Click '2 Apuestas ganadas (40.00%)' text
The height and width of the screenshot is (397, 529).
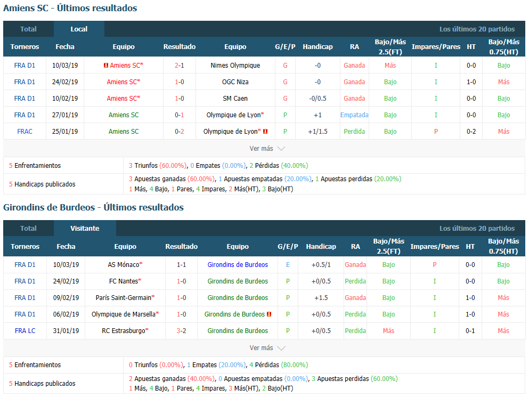coord(172,379)
